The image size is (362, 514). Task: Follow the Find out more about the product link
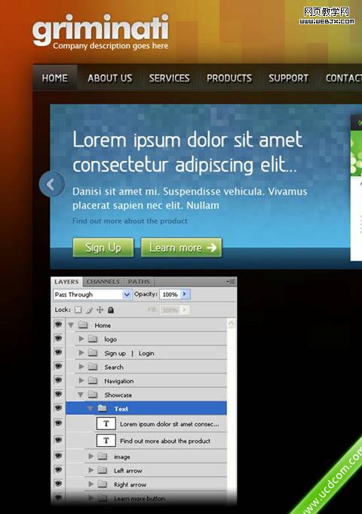point(130,221)
